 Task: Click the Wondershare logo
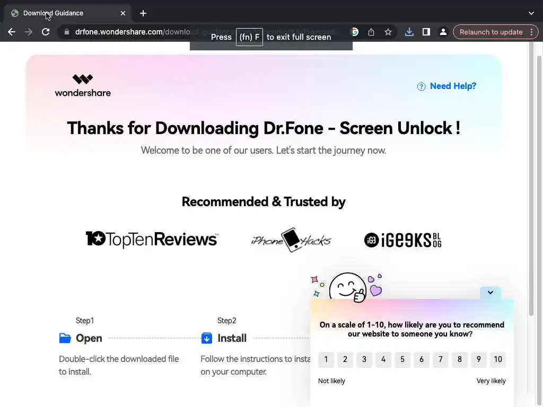83,85
